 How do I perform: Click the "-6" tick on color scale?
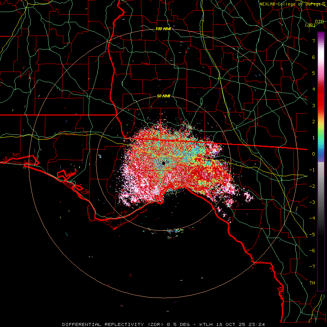coord(312,250)
